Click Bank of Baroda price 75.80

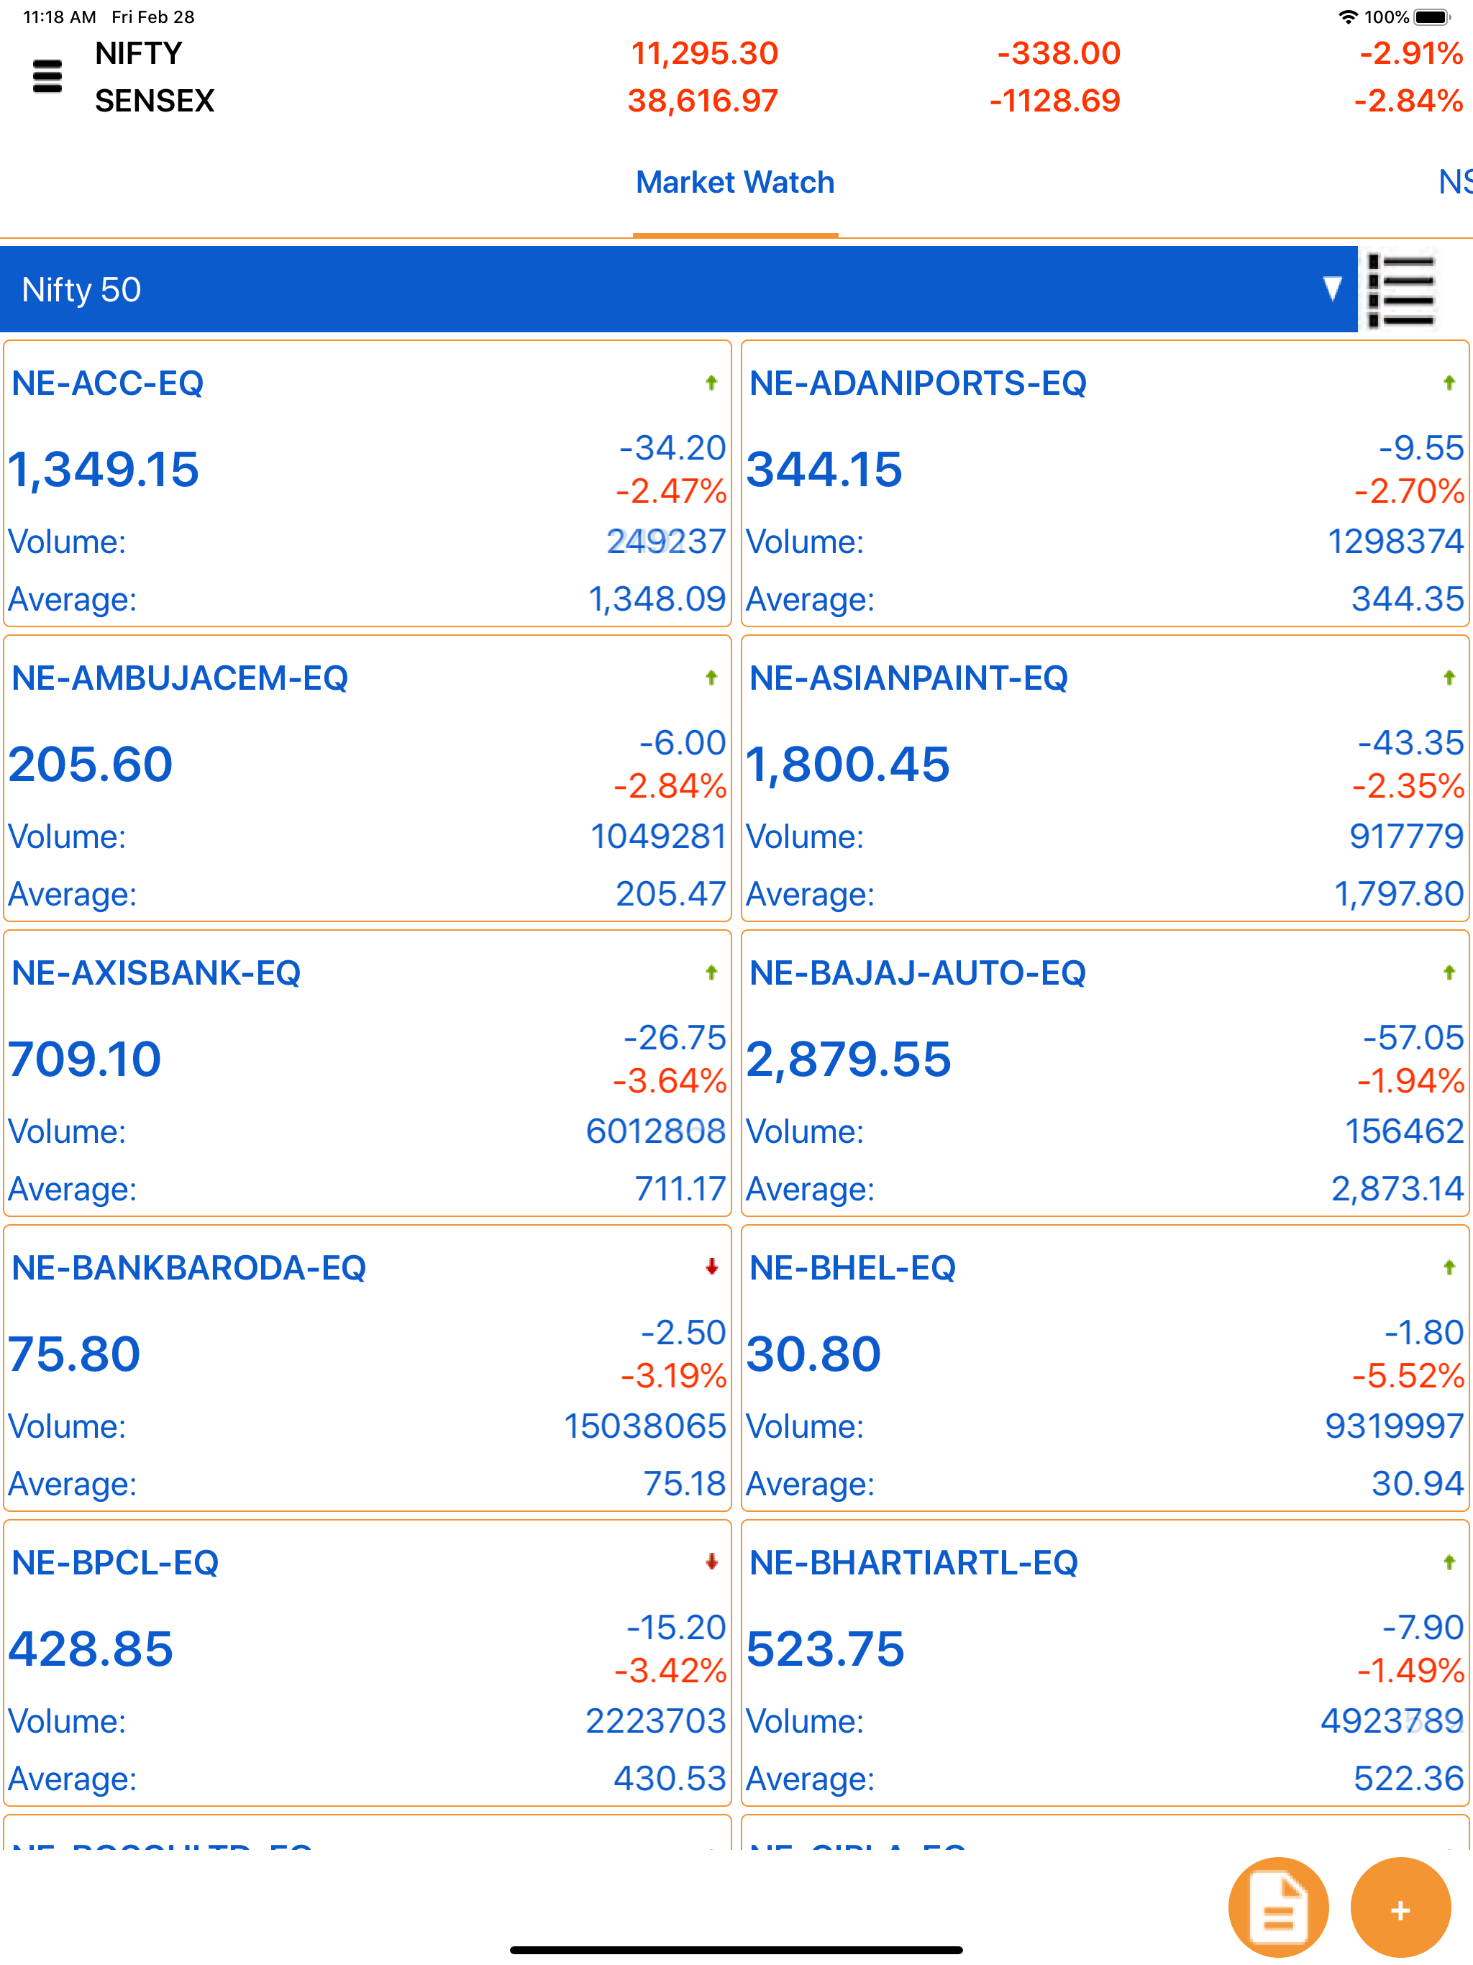pos(75,1354)
